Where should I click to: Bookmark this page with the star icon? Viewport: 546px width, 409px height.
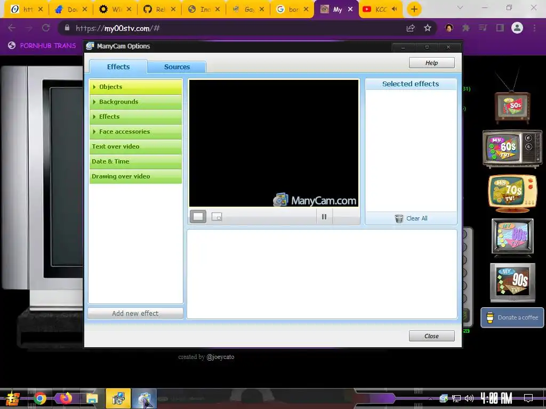pyautogui.click(x=428, y=28)
